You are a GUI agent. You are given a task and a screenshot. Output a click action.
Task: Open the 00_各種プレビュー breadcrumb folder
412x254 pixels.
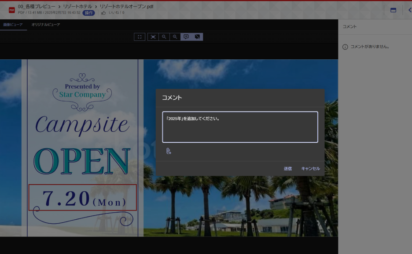click(37, 6)
